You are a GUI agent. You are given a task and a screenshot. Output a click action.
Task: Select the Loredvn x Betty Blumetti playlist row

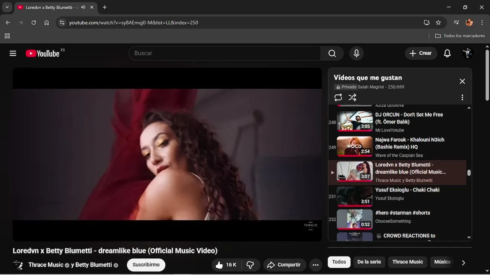[397, 172]
